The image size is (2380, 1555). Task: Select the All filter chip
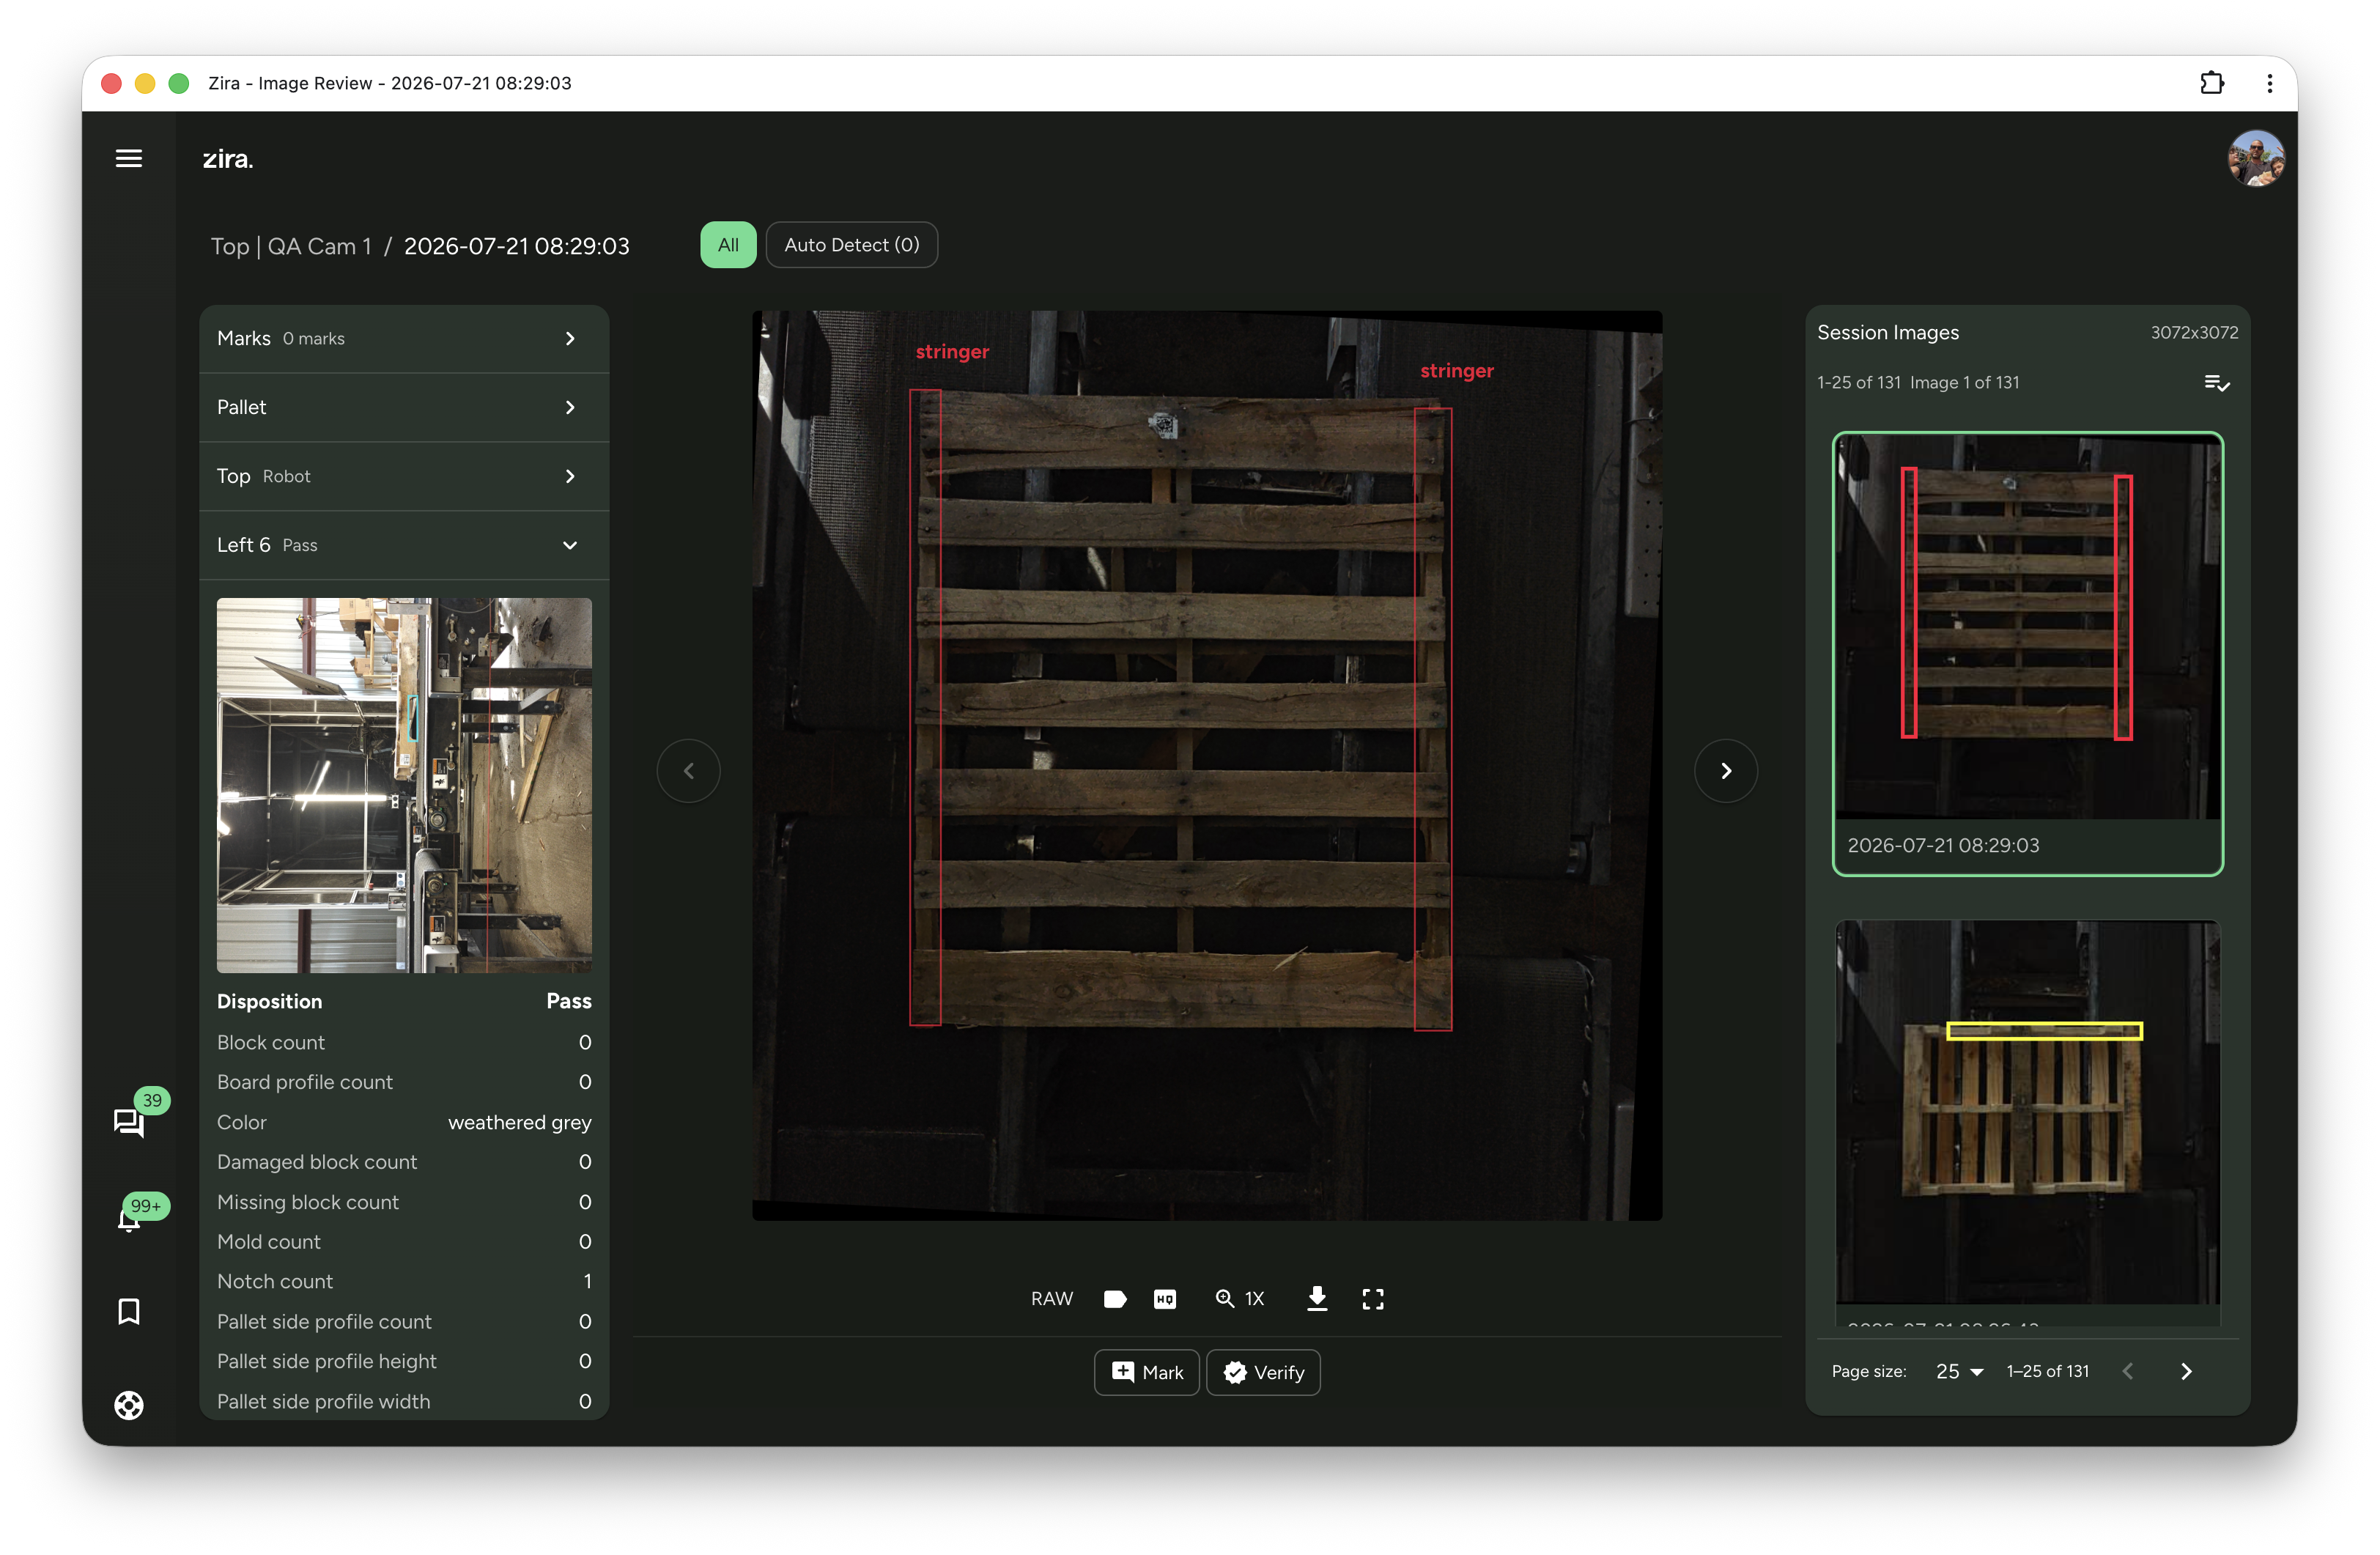[728, 245]
